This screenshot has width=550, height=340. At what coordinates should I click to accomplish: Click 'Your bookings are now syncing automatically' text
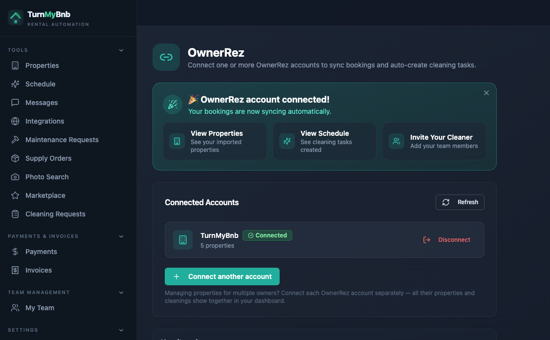click(x=260, y=111)
